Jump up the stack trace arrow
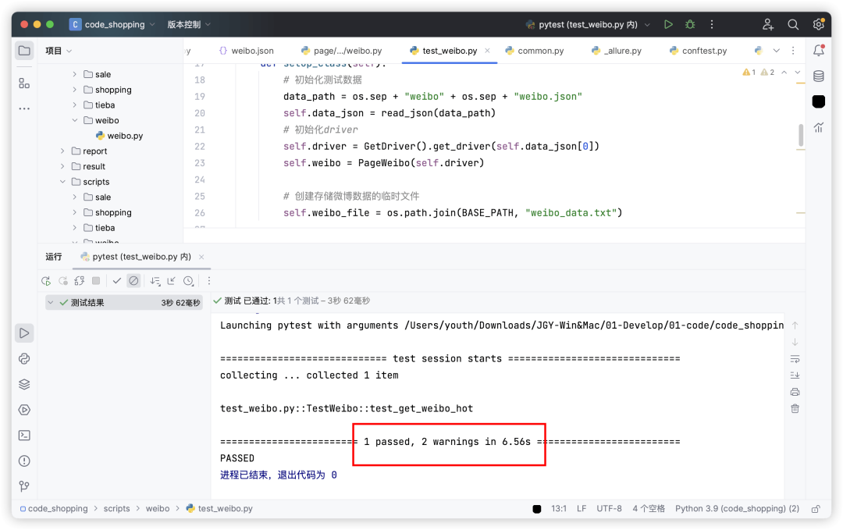 [x=795, y=325]
